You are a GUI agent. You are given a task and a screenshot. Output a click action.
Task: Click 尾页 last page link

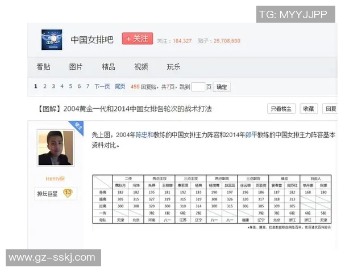pyautogui.click(x=120, y=87)
